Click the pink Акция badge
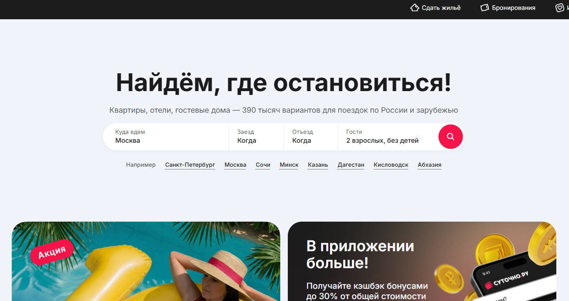 pyautogui.click(x=52, y=253)
